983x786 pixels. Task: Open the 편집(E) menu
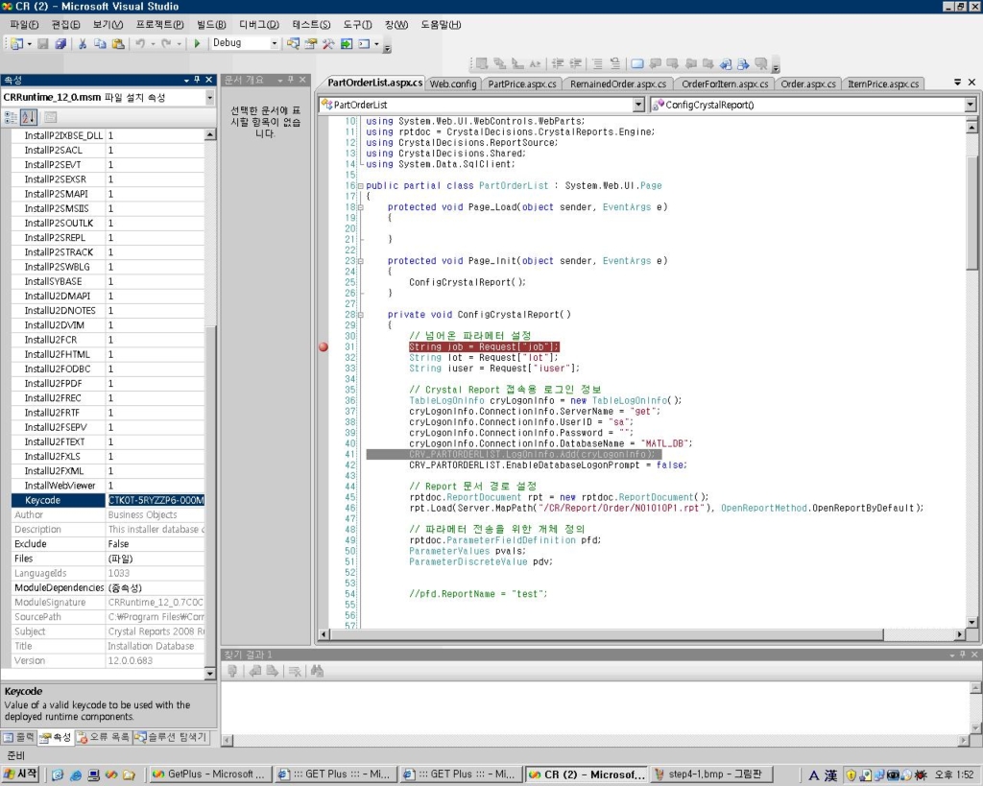tap(66, 24)
